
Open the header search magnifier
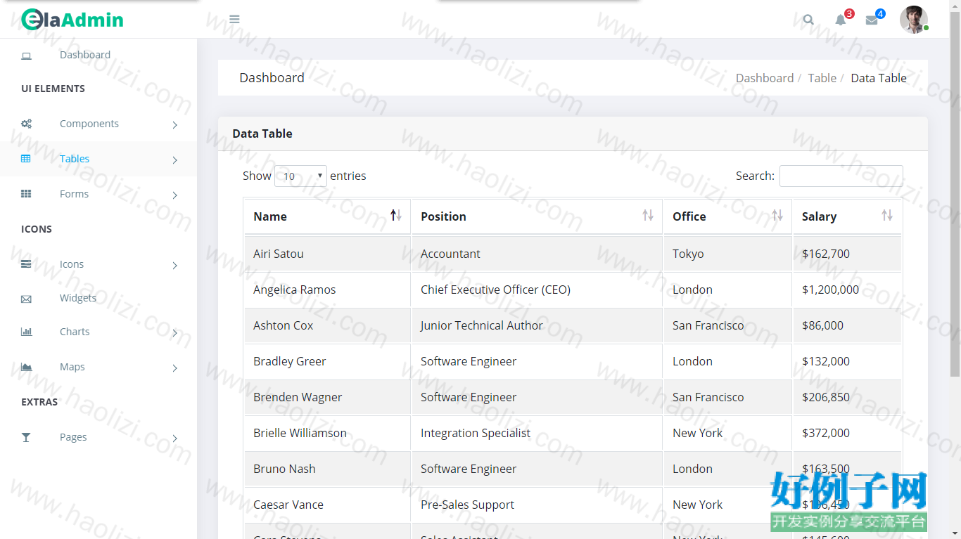point(808,20)
